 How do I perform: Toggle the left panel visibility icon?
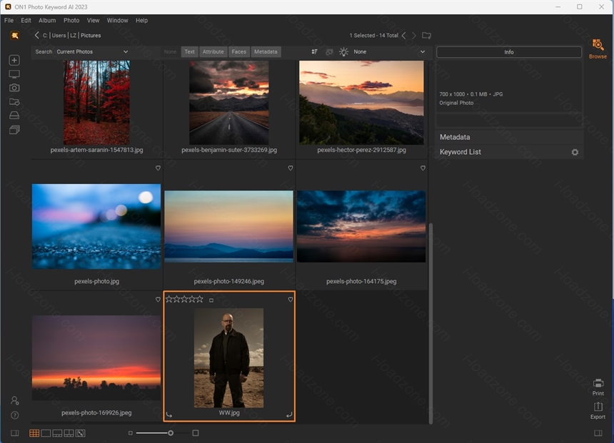click(14, 433)
